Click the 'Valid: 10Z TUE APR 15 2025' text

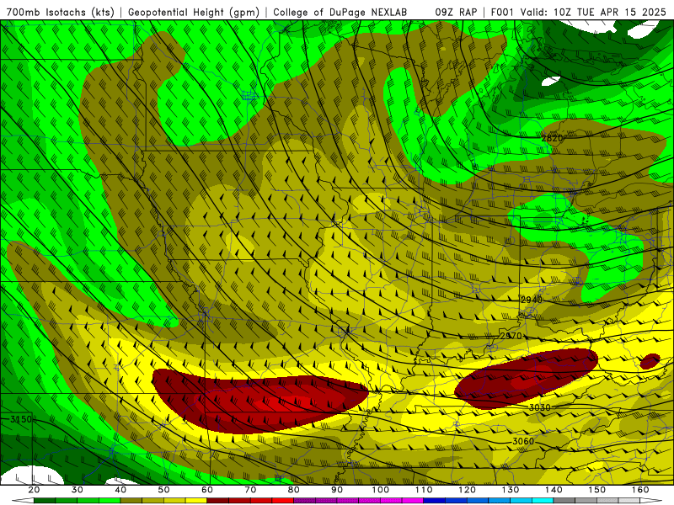593,12
